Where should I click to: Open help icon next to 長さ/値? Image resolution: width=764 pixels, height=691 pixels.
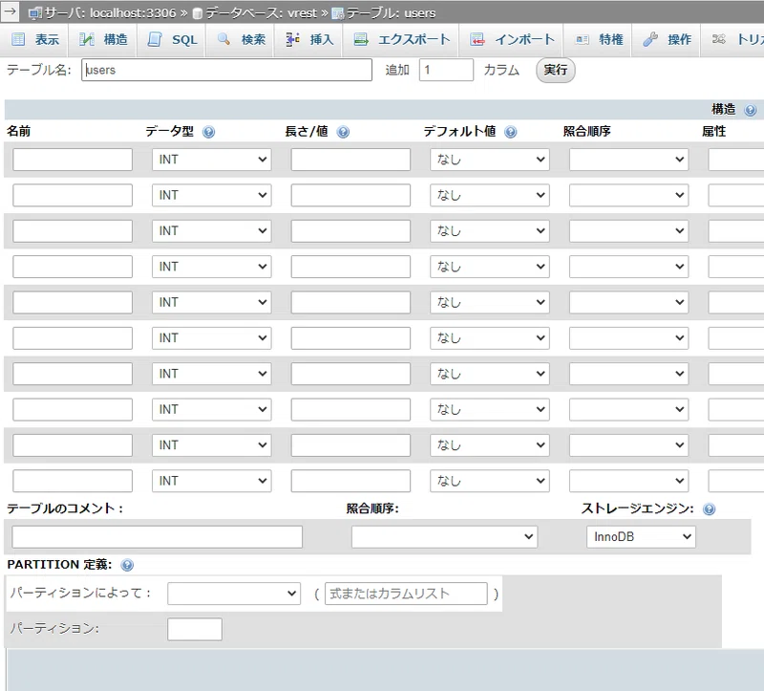point(343,132)
